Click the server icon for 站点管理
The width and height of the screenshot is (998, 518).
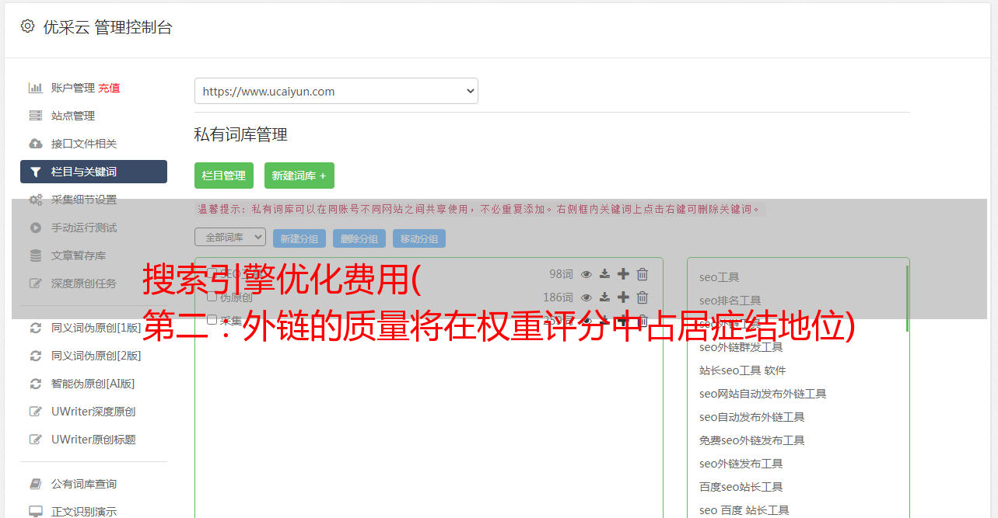[x=35, y=116]
